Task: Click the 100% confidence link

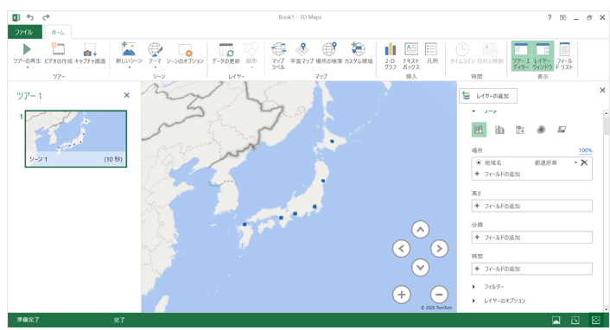Action: coord(585,150)
